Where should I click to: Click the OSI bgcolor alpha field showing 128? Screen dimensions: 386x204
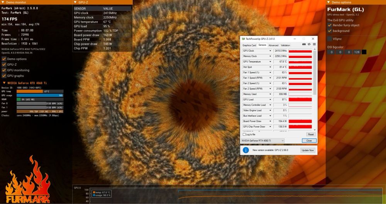(357, 52)
